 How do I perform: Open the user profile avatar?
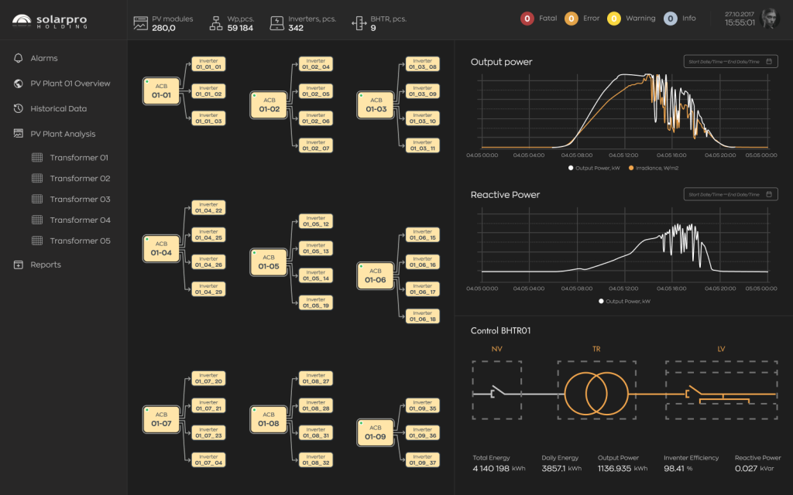point(769,19)
